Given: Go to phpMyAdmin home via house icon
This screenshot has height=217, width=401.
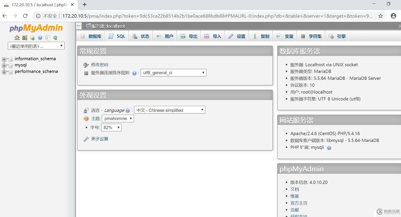Looking at the screenshot, I should pyautogui.click(x=17, y=38).
